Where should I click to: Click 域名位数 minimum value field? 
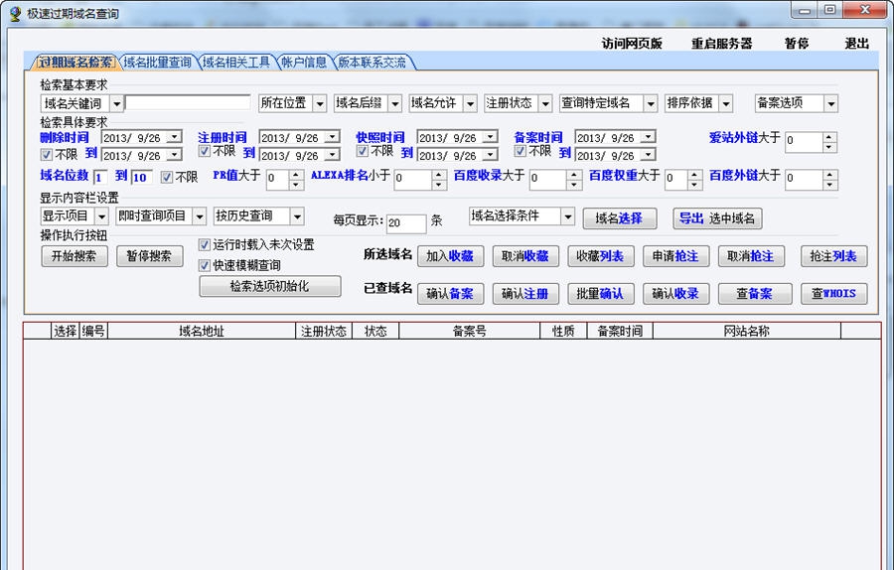click(x=100, y=178)
